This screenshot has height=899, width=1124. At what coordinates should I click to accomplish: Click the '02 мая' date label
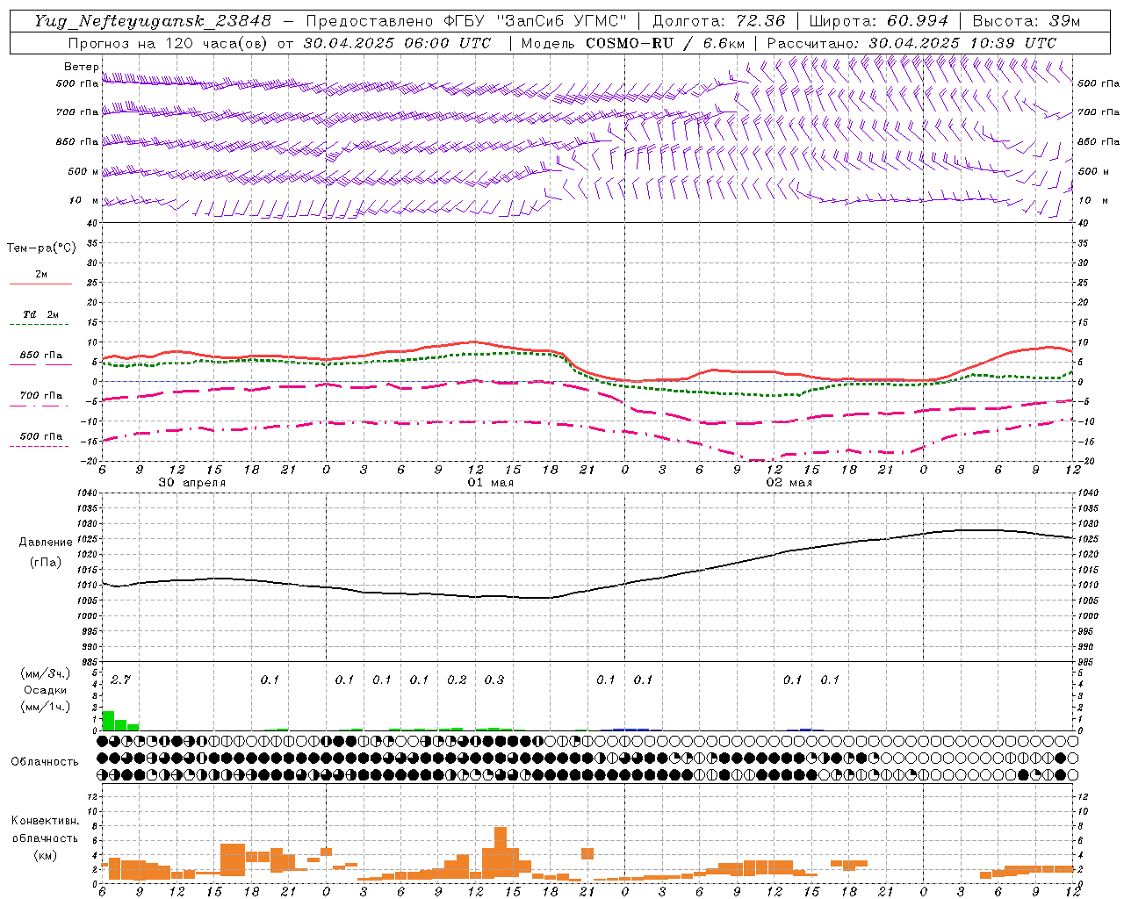[789, 483]
